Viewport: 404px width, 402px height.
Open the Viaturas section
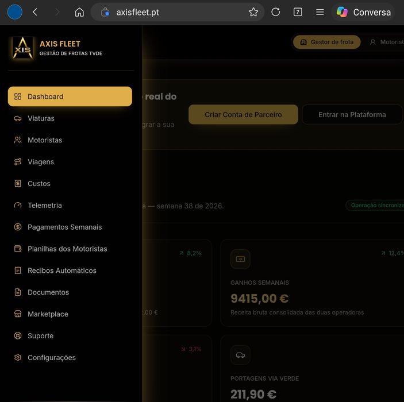(x=70, y=118)
